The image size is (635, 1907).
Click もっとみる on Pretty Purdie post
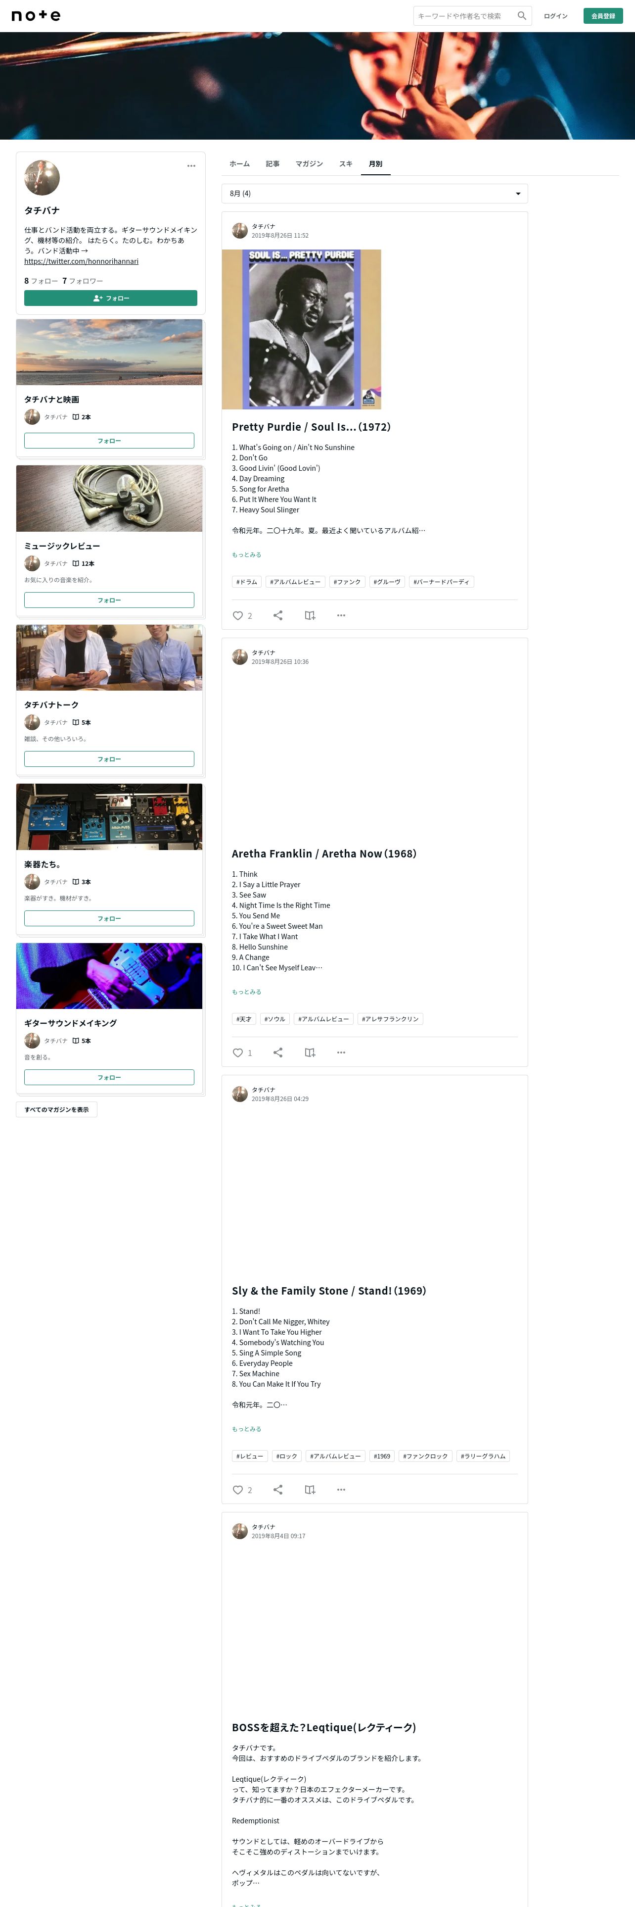point(246,554)
